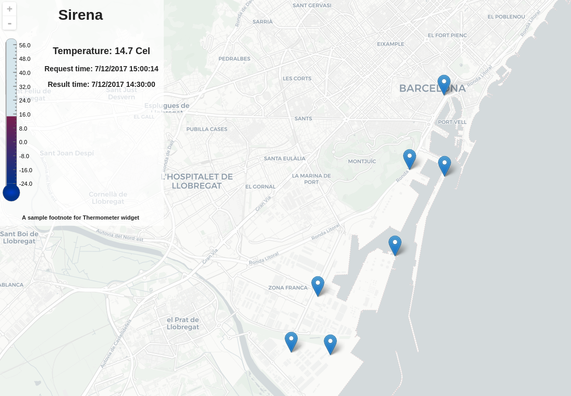
Task: Select the Temperature reading text
Action: tap(101, 51)
